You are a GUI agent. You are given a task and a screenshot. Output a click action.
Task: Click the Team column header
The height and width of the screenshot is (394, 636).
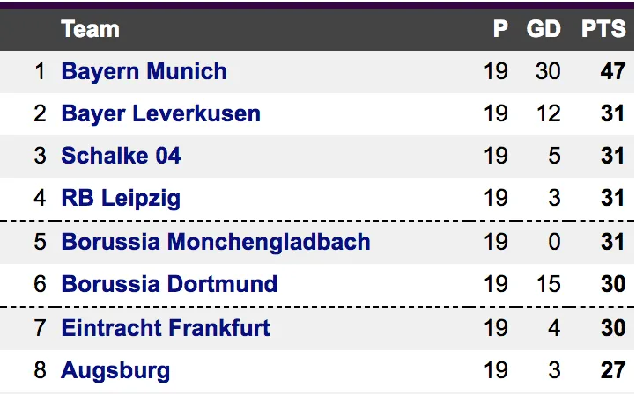click(x=90, y=29)
